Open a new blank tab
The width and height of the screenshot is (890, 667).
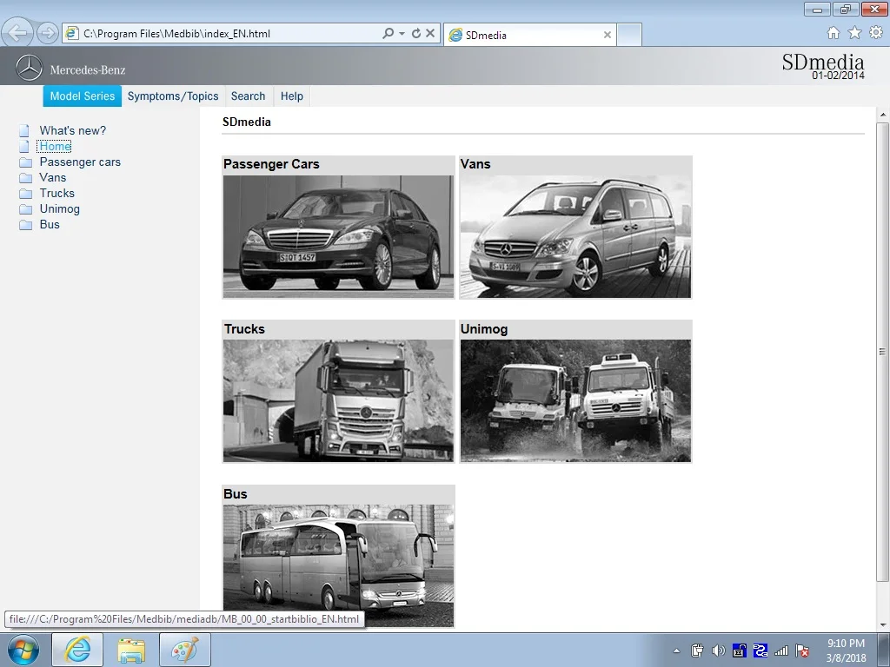[x=629, y=35]
